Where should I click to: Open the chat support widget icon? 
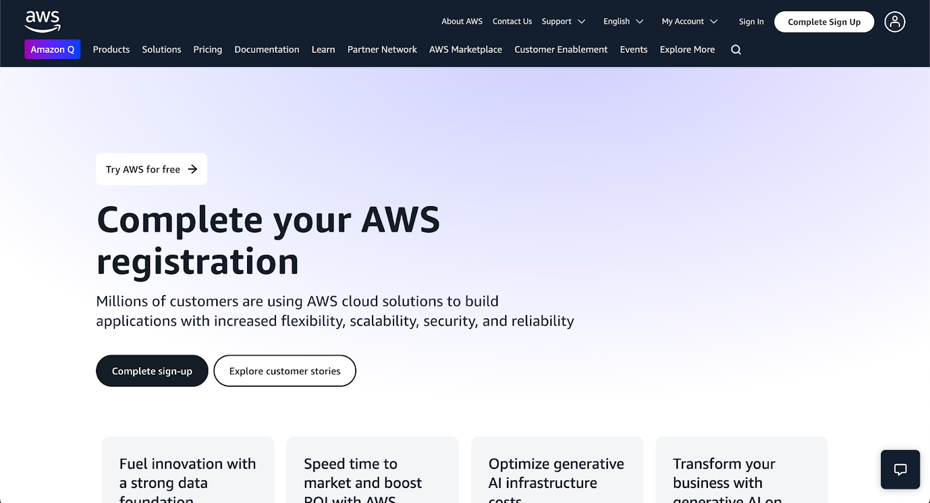pyautogui.click(x=900, y=469)
